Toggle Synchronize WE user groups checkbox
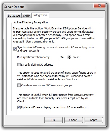Image resolution: width=110 pixels, height=131 pixels. (x=15, y=49)
